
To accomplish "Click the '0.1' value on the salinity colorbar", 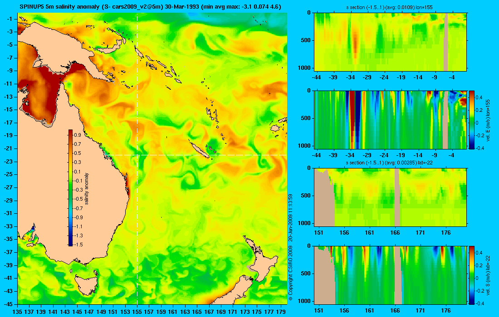I will (78, 172).
